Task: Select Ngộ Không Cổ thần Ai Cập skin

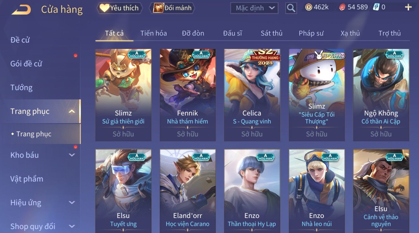Action: tap(381, 95)
